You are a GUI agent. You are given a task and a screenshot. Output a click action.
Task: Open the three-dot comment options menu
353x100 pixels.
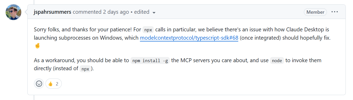click(x=335, y=12)
